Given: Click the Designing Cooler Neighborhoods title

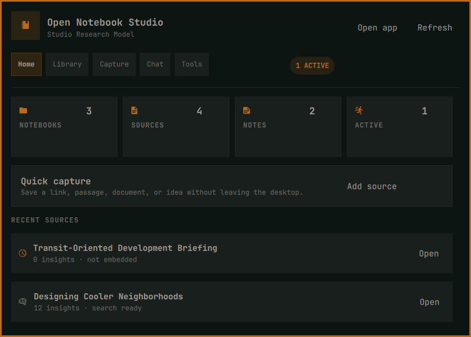Looking at the screenshot, I should (x=108, y=297).
